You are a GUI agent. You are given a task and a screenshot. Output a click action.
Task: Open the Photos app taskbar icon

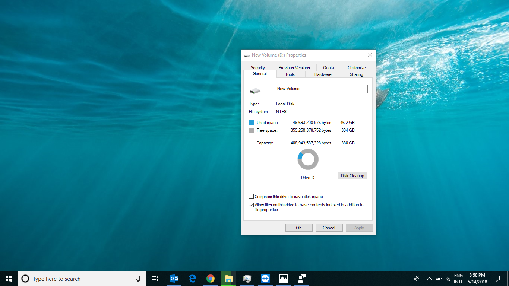(x=283, y=279)
